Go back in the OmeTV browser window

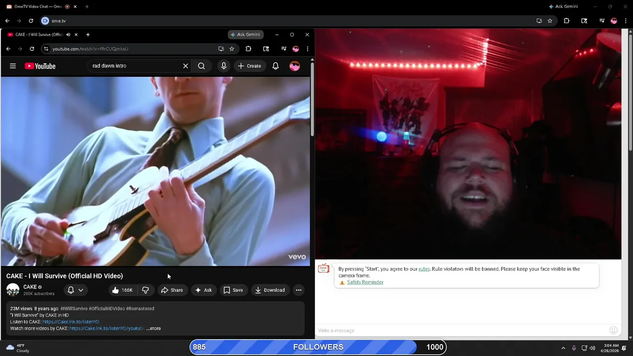[x=7, y=21]
